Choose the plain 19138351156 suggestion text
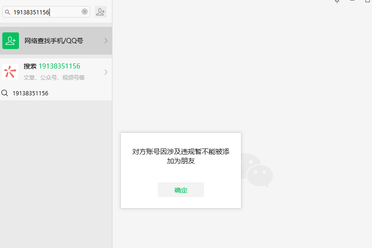This screenshot has height=248, width=372. [x=31, y=93]
